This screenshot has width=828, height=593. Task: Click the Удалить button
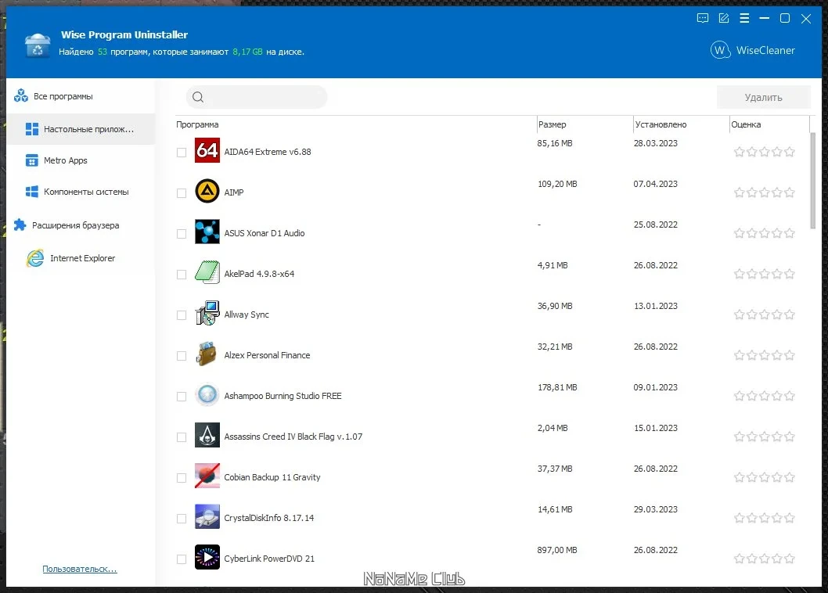coord(763,97)
